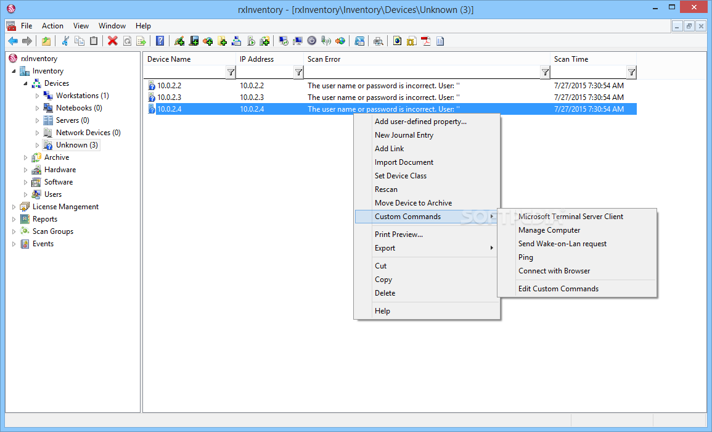The height and width of the screenshot is (432, 712).
Task: Expand the Software tree node
Action: 25,182
